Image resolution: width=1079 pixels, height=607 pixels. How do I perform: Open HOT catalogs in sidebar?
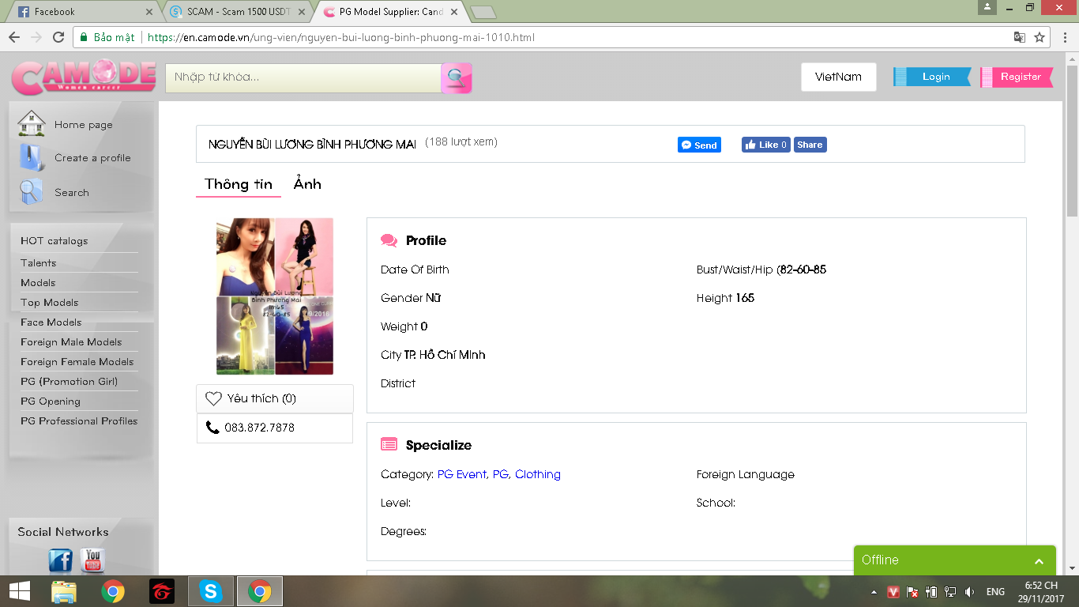coord(55,241)
